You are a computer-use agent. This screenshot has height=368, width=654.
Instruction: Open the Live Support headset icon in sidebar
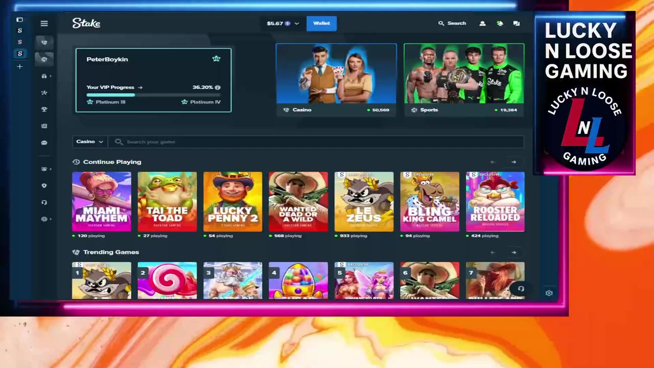coord(44,202)
